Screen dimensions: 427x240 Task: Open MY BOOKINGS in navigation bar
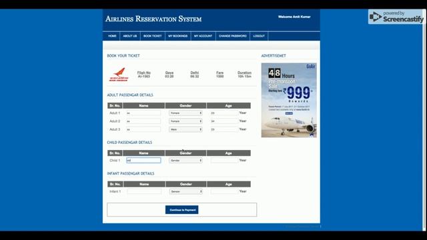tap(178, 36)
